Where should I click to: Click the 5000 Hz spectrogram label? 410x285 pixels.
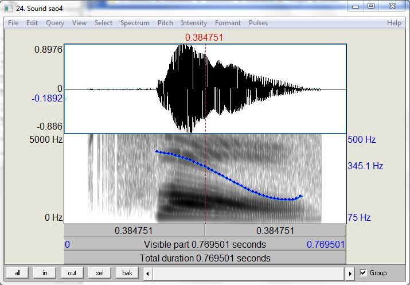[46, 139]
